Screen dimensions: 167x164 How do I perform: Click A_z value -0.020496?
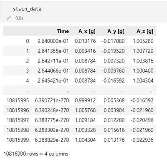tap(142, 120)
